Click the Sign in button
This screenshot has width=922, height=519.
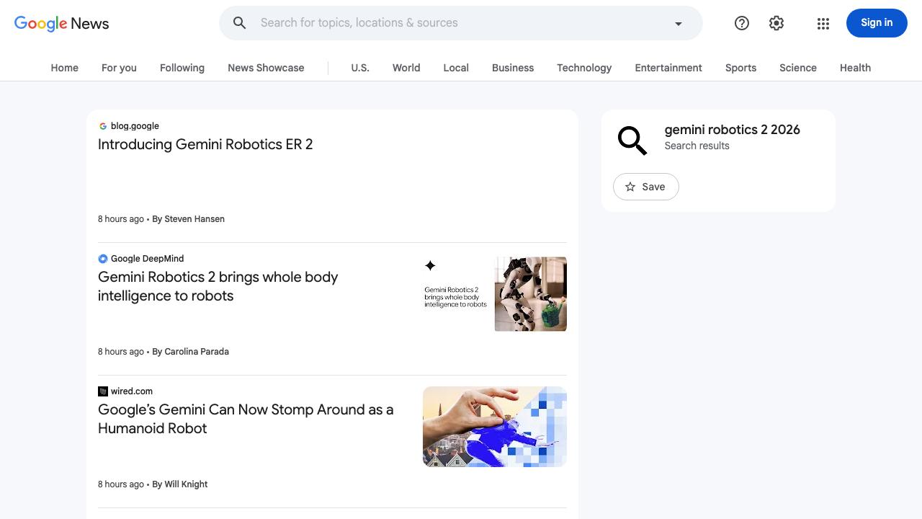[x=877, y=23]
